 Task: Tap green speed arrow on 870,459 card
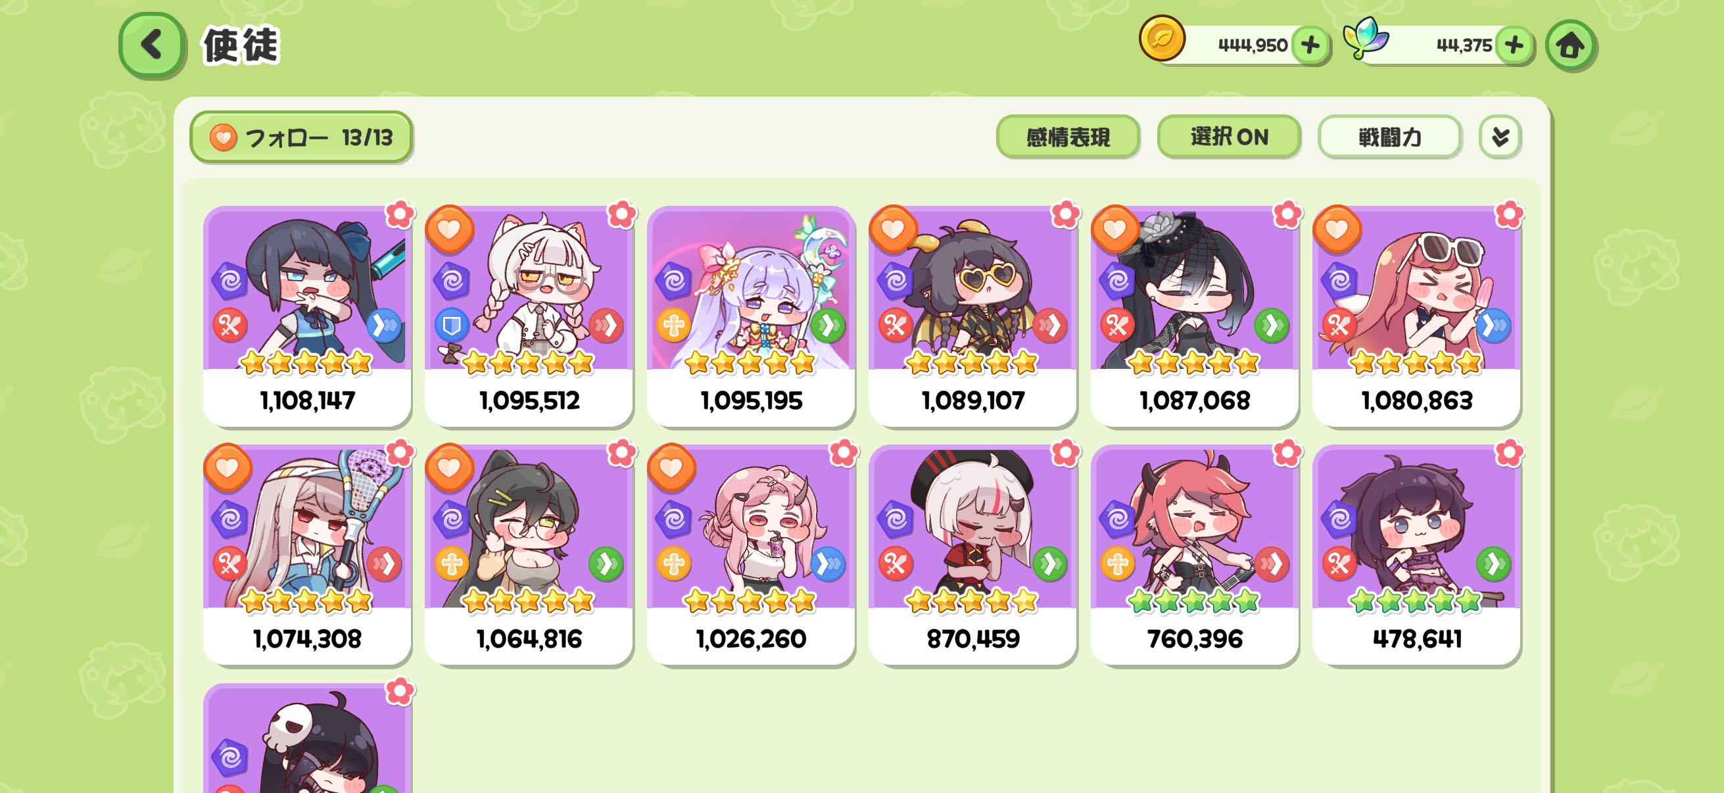coord(1049,564)
